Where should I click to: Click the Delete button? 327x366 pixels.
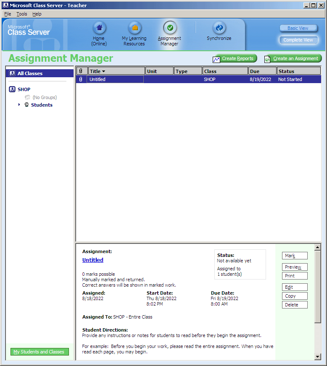click(x=295, y=305)
